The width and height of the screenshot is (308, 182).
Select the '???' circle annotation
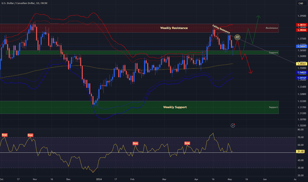[237, 37]
